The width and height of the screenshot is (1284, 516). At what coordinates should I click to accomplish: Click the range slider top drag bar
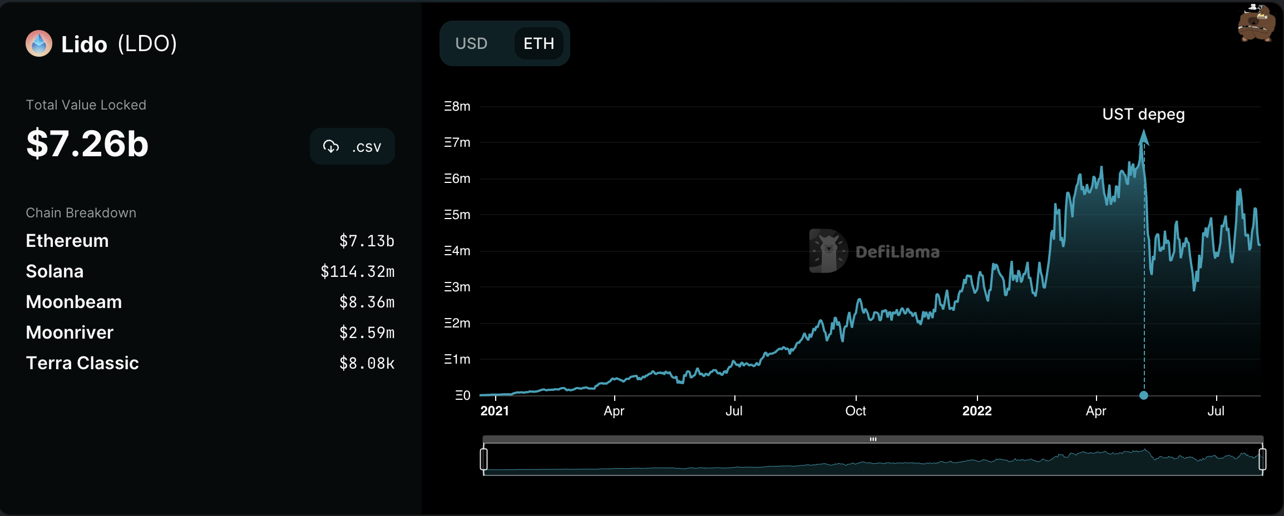[873, 439]
